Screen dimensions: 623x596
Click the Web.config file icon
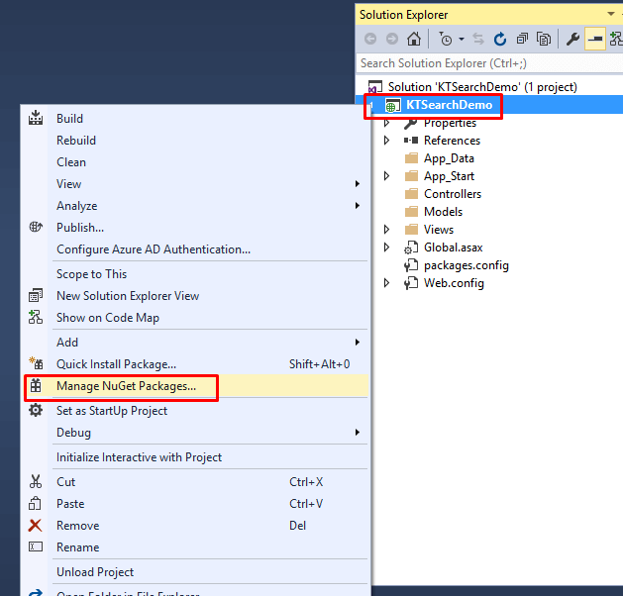coord(411,283)
